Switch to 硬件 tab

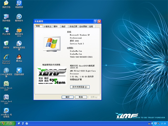(56, 27)
